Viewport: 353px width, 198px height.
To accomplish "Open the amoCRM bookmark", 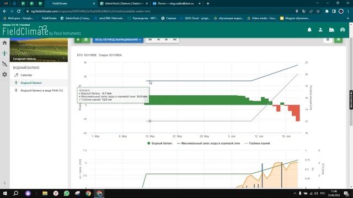I will click(x=109, y=18).
